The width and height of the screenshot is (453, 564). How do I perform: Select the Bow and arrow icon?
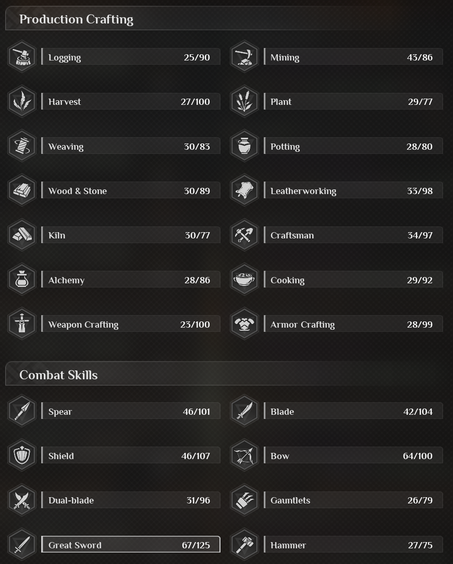(x=244, y=455)
